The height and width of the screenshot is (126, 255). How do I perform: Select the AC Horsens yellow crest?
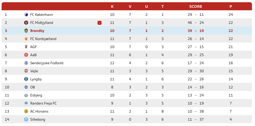pyautogui.click(x=26, y=111)
